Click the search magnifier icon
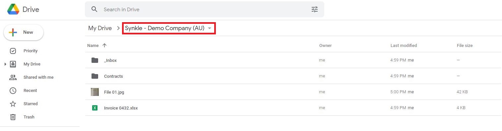 pyautogui.click(x=94, y=9)
